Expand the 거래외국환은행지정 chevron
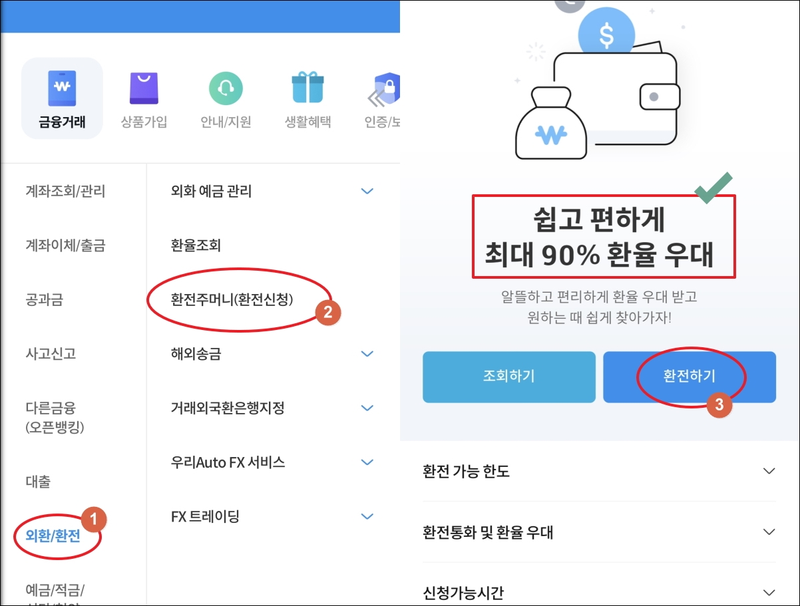Image resolution: width=800 pixels, height=606 pixels. click(x=367, y=408)
